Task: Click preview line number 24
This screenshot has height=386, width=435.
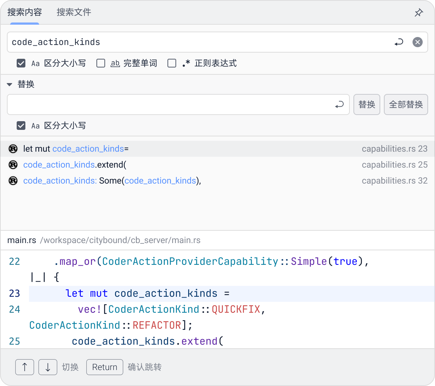Action: (x=14, y=309)
